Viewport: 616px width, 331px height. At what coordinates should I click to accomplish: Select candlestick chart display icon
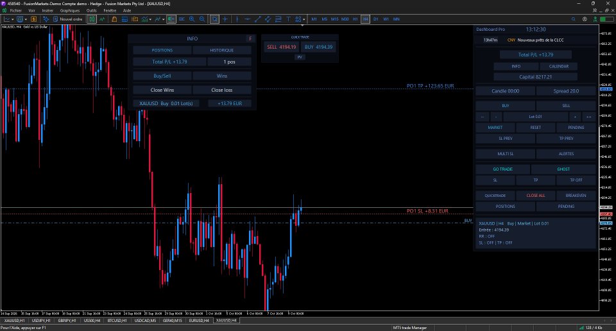[92, 19]
